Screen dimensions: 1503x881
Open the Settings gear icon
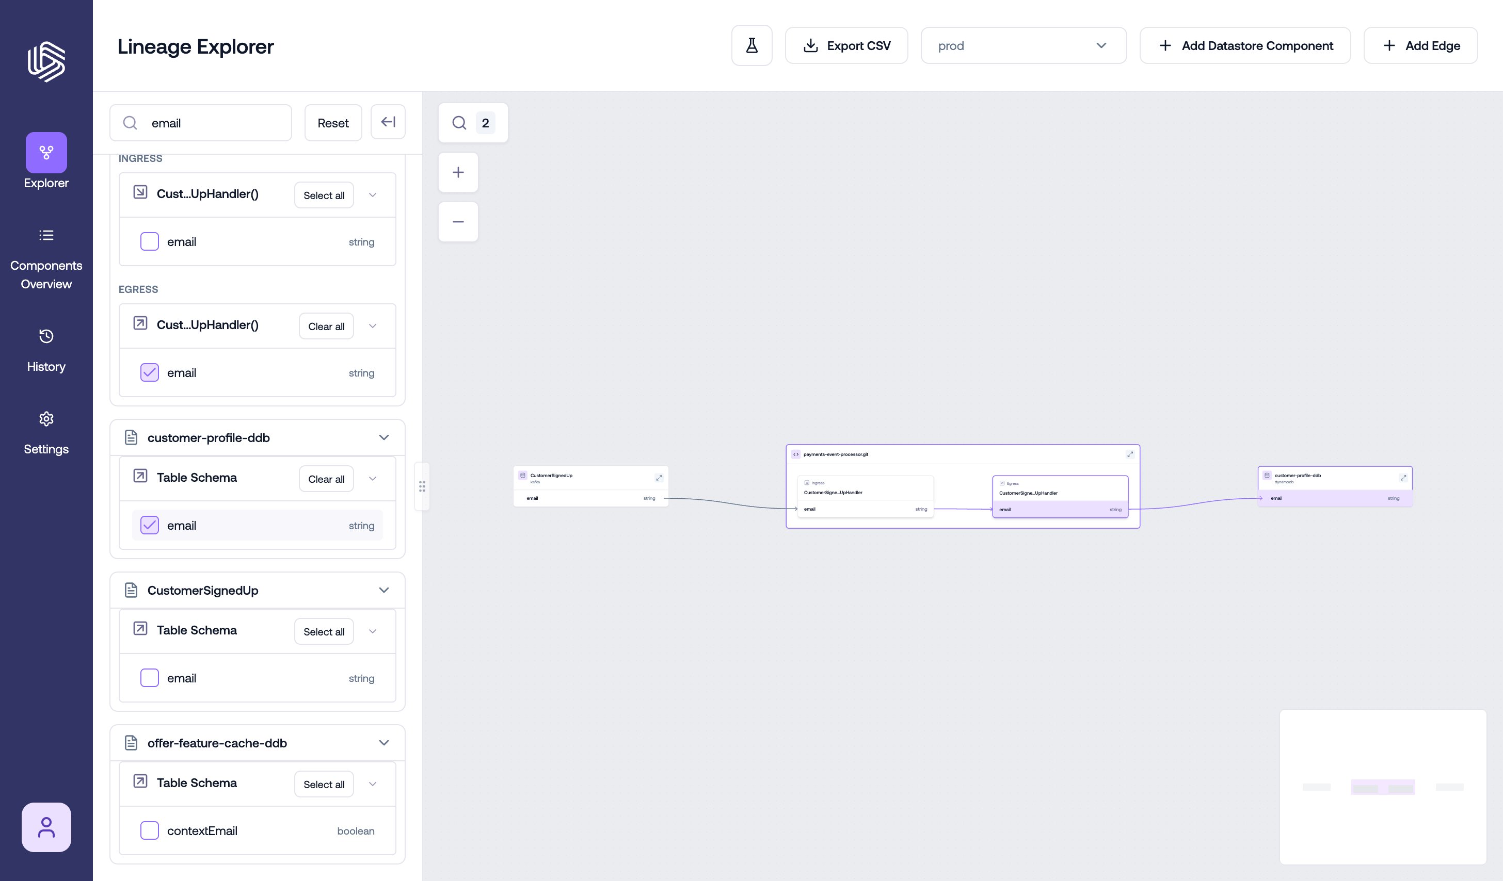[x=46, y=419]
